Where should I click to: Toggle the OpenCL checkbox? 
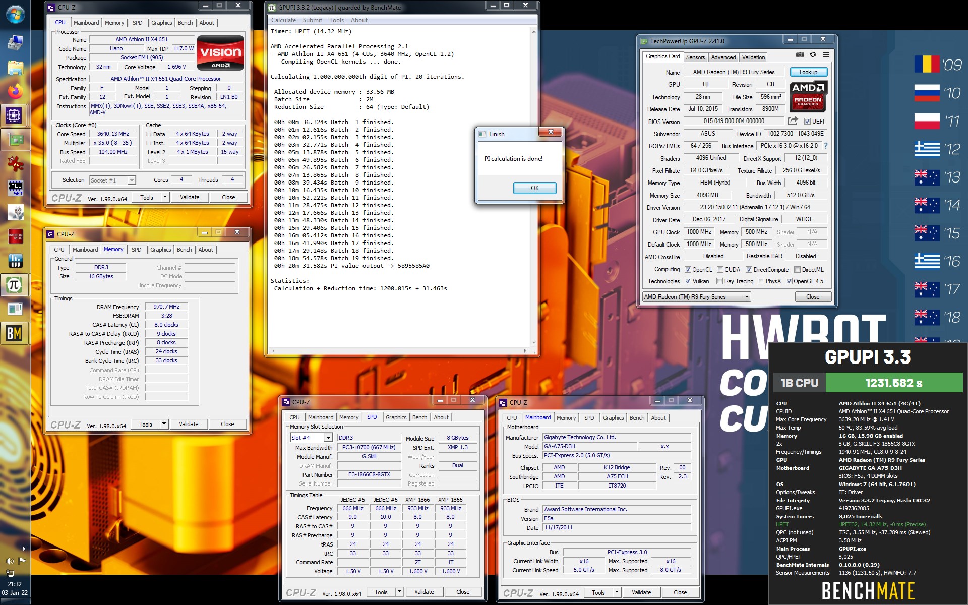pos(688,270)
